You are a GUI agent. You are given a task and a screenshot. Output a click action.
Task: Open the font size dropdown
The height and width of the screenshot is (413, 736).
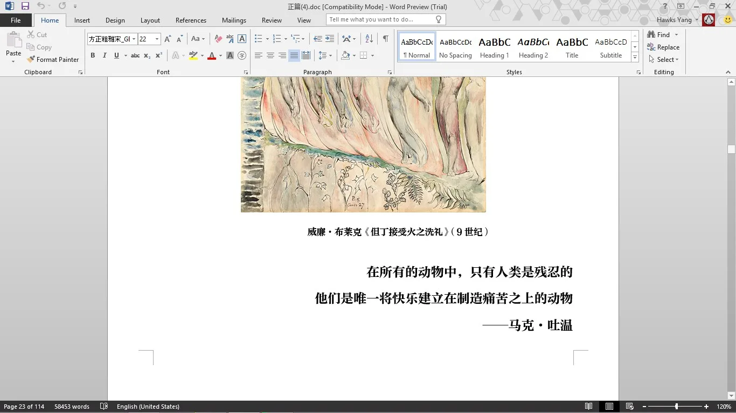[x=157, y=39]
